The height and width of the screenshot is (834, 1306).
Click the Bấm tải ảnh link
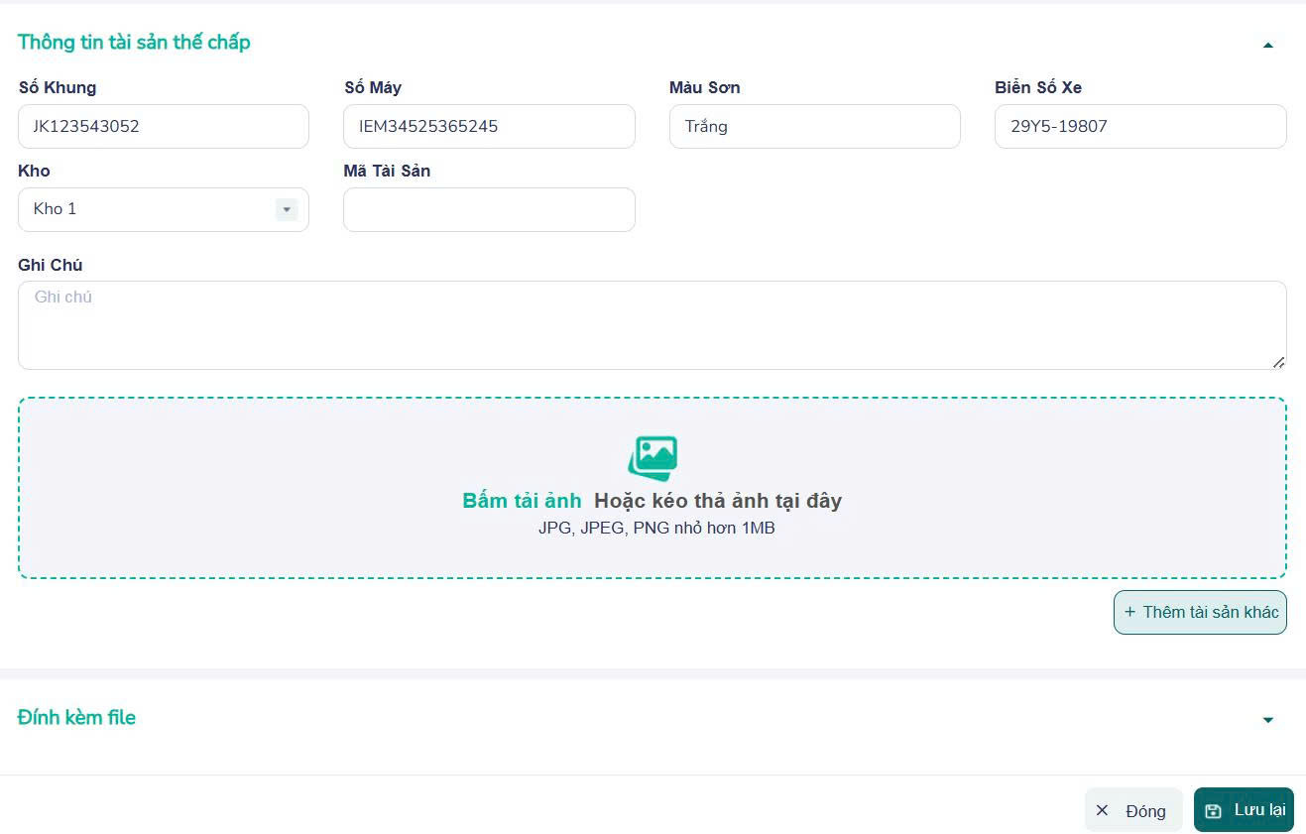click(x=522, y=501)
